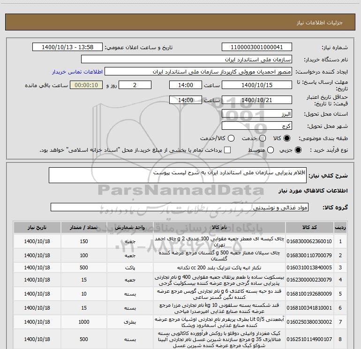The height and width of the screenshot is (349, 361).
Task: Click the شماره نیاز field 1100003001000041
Action: tap(257, 47)
